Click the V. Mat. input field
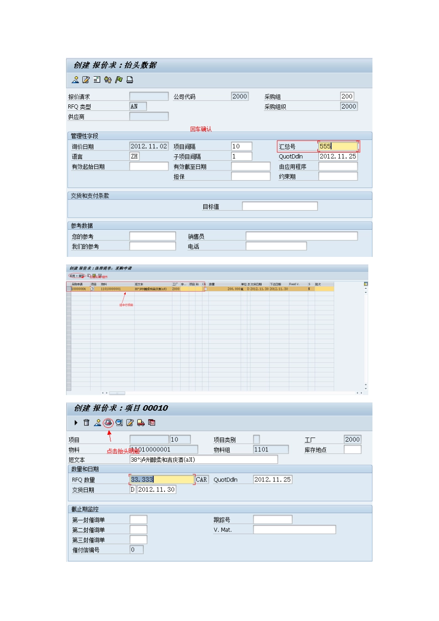This screenshot has width=439, height=621. point(294,530)
